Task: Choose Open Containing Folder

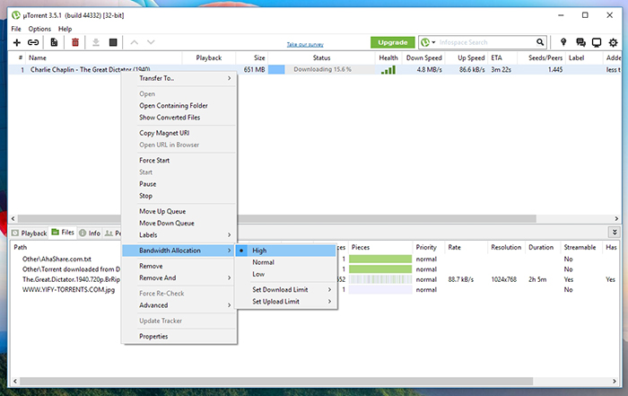Action: tap(179, 105)
